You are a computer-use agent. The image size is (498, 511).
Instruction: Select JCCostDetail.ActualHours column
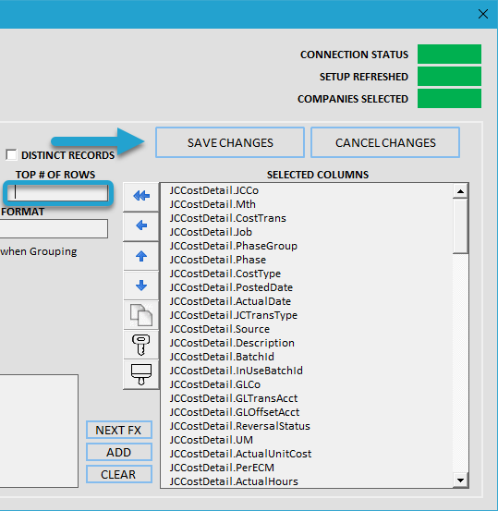[234, 481]
